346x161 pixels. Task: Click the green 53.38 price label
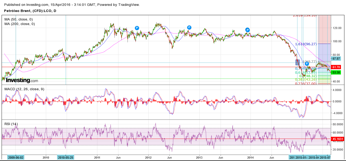pos(336,72)
